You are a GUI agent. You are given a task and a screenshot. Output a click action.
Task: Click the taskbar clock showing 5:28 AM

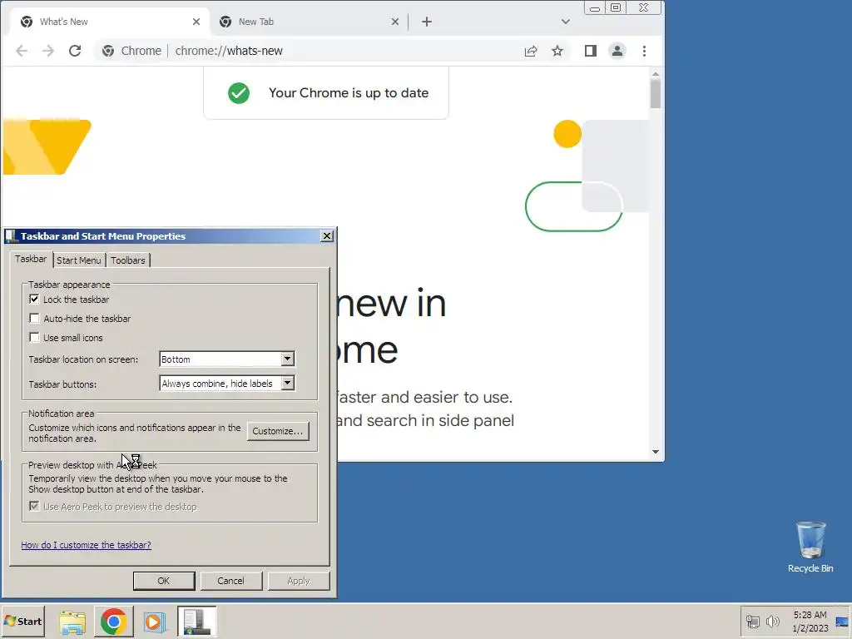coord(810,622)
